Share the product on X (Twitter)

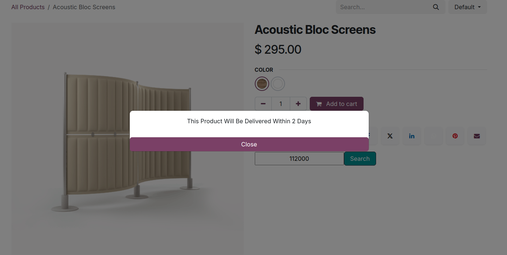pyautogui.click(x=390, y=136)
